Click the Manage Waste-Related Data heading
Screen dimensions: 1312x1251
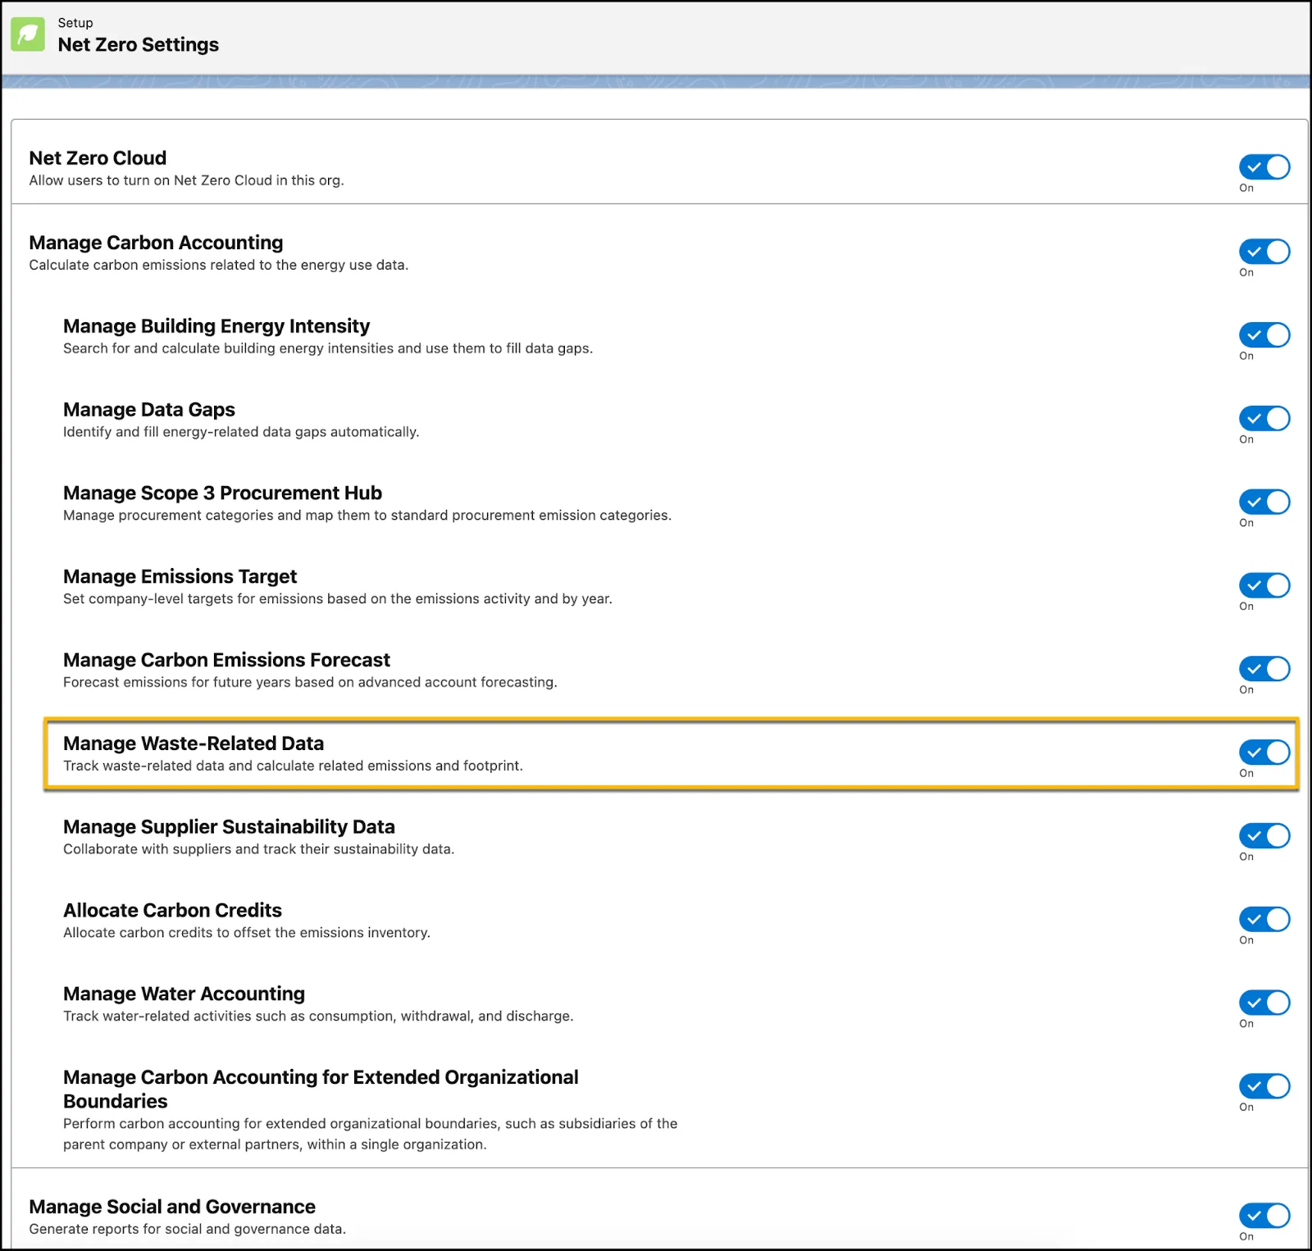(x=194, y=744)
